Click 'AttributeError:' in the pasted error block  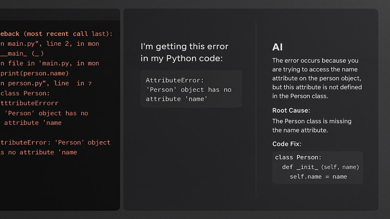coord(175,80)
